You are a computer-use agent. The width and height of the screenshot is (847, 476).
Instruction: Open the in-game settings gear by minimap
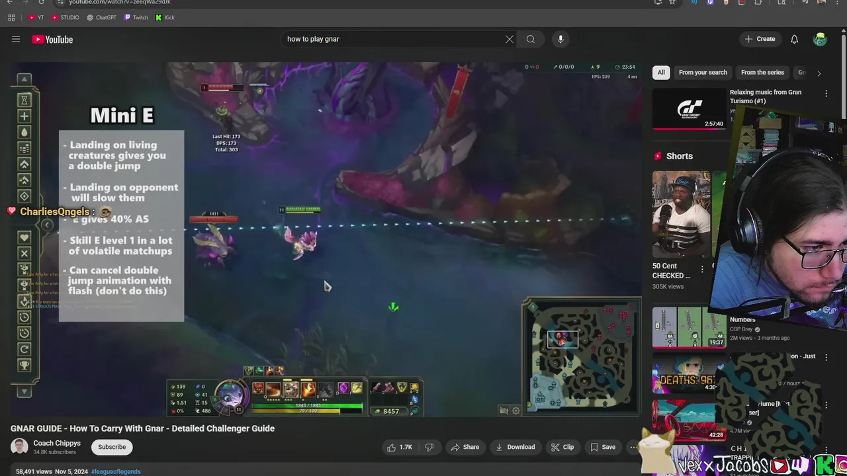(x=516, y=411)
